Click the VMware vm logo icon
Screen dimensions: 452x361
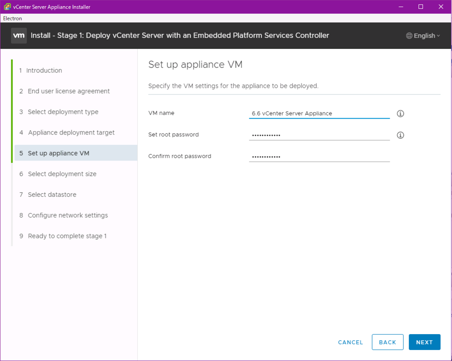19,36
